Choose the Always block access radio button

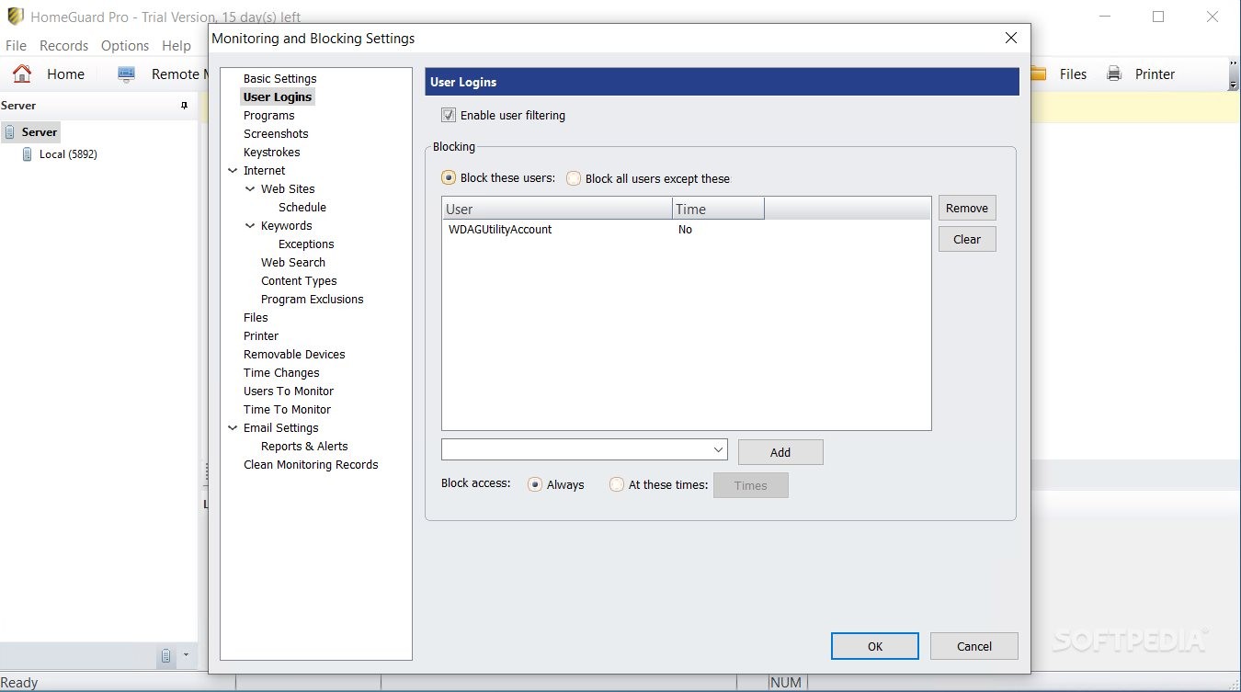[535, 484]
